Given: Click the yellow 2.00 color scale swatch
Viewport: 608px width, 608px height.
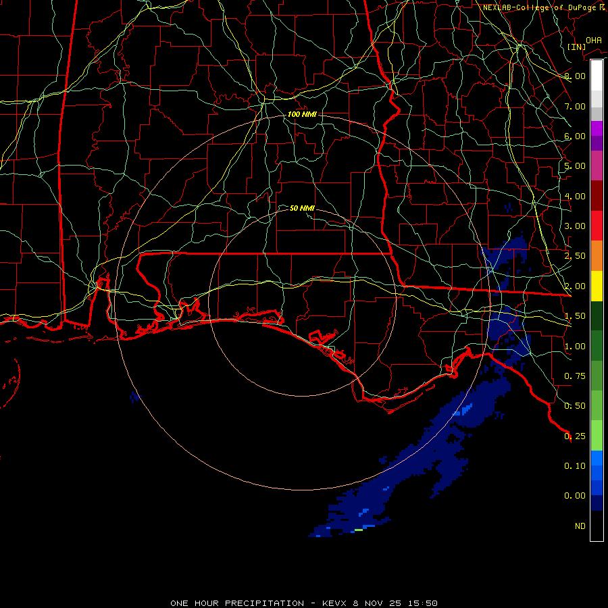Looking at the screenshot, I should pyautogui.click(x=597, y=286).
